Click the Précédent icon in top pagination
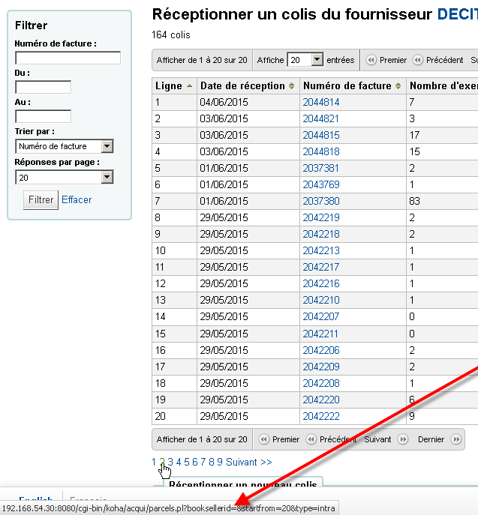Viewport: 478px width, 515px height. [417, 60]
